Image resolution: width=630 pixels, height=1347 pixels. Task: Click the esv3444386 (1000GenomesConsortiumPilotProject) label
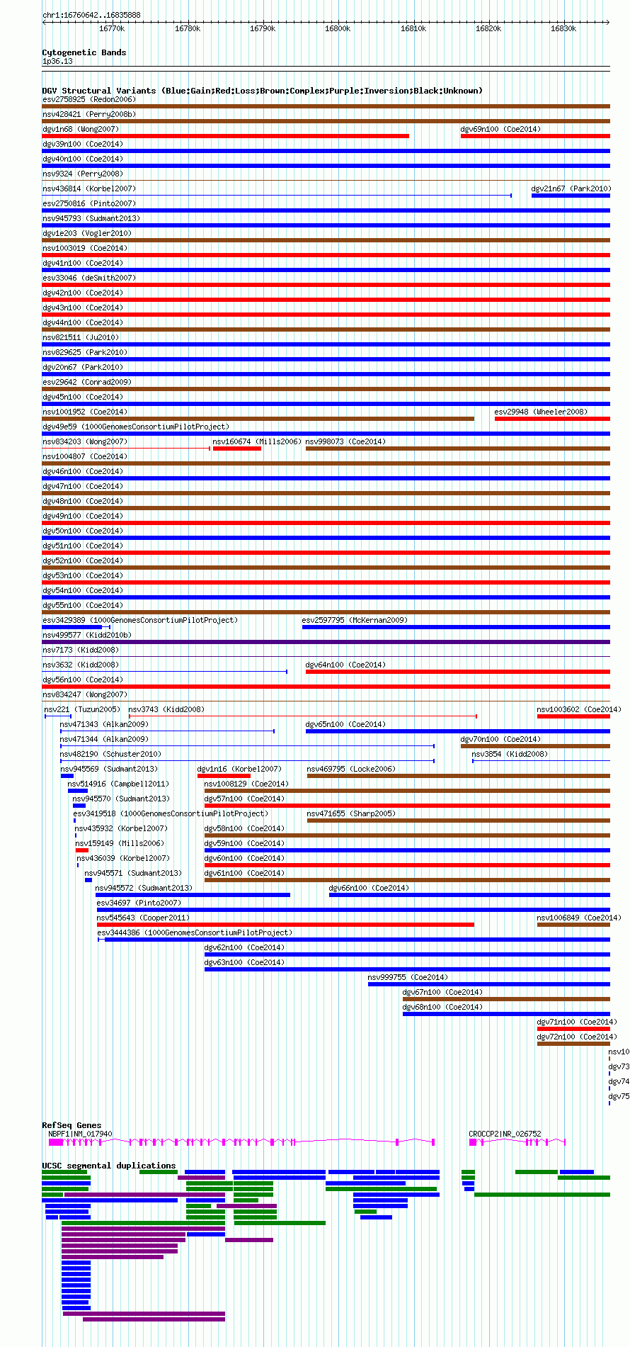click(x=195, y=933)
